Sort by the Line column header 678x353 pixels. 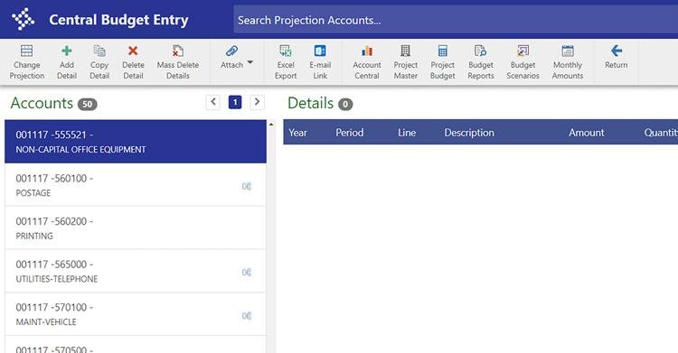coord(407,132)
